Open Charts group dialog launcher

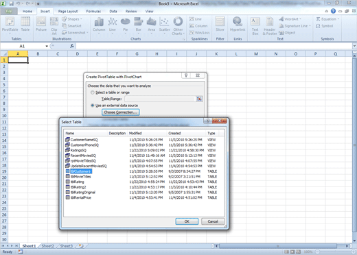(x=184, y=39)
